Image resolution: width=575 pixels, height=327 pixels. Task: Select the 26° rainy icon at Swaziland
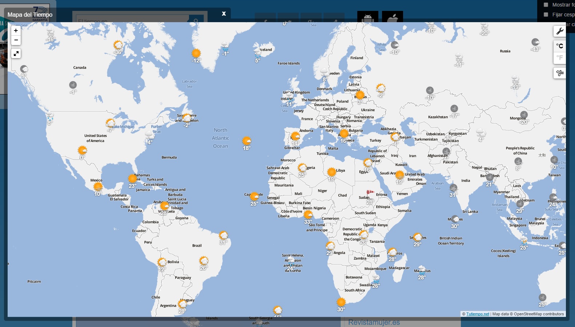376,279
